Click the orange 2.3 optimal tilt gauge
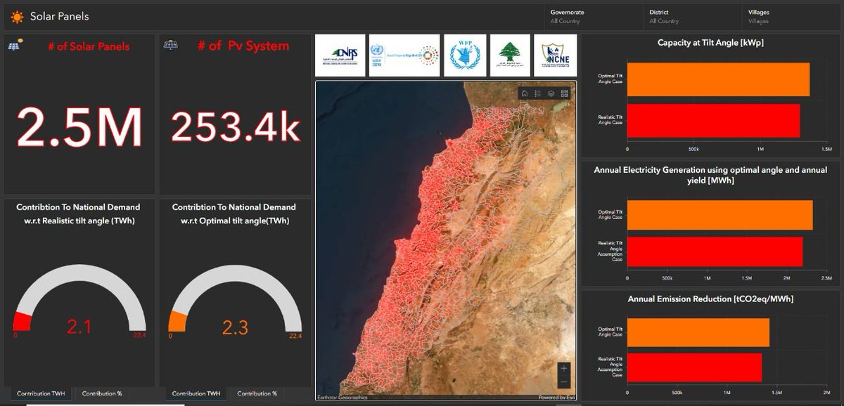The width and height of the screenshot is (844, 406). [235, 299]
